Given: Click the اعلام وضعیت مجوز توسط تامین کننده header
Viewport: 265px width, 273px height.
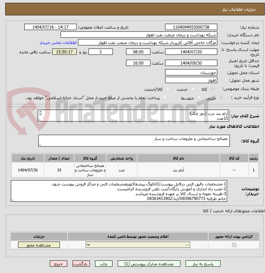Looking at the screenshot, I should [x=138, y=236].
